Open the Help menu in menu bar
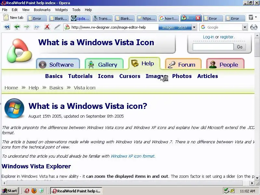 tap(88, 10)
